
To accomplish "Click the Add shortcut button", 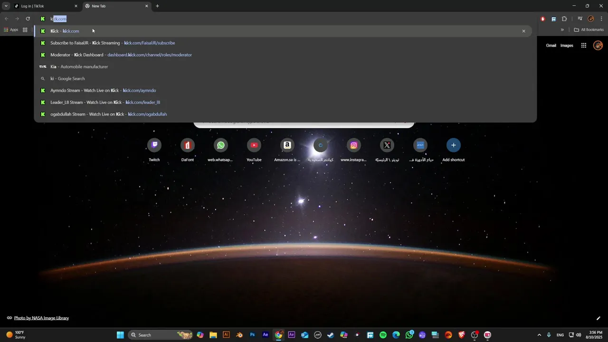I will 454,151.
